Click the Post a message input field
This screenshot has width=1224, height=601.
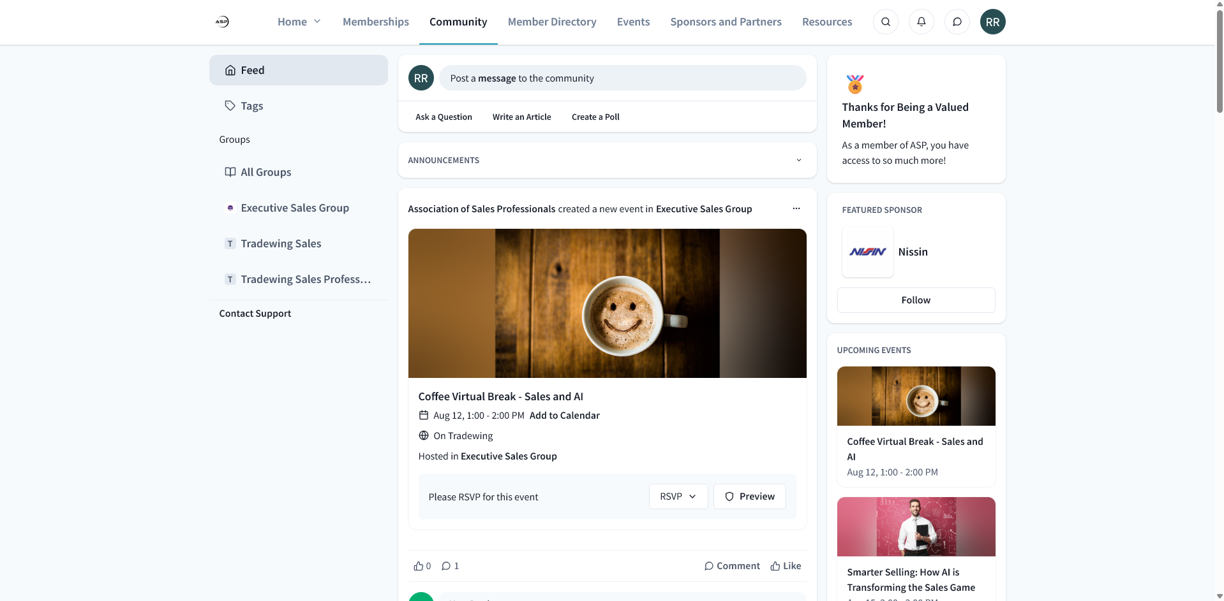coord(623,78)
